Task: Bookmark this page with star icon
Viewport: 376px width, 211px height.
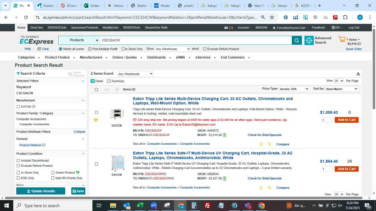Action: coord(272,17)
